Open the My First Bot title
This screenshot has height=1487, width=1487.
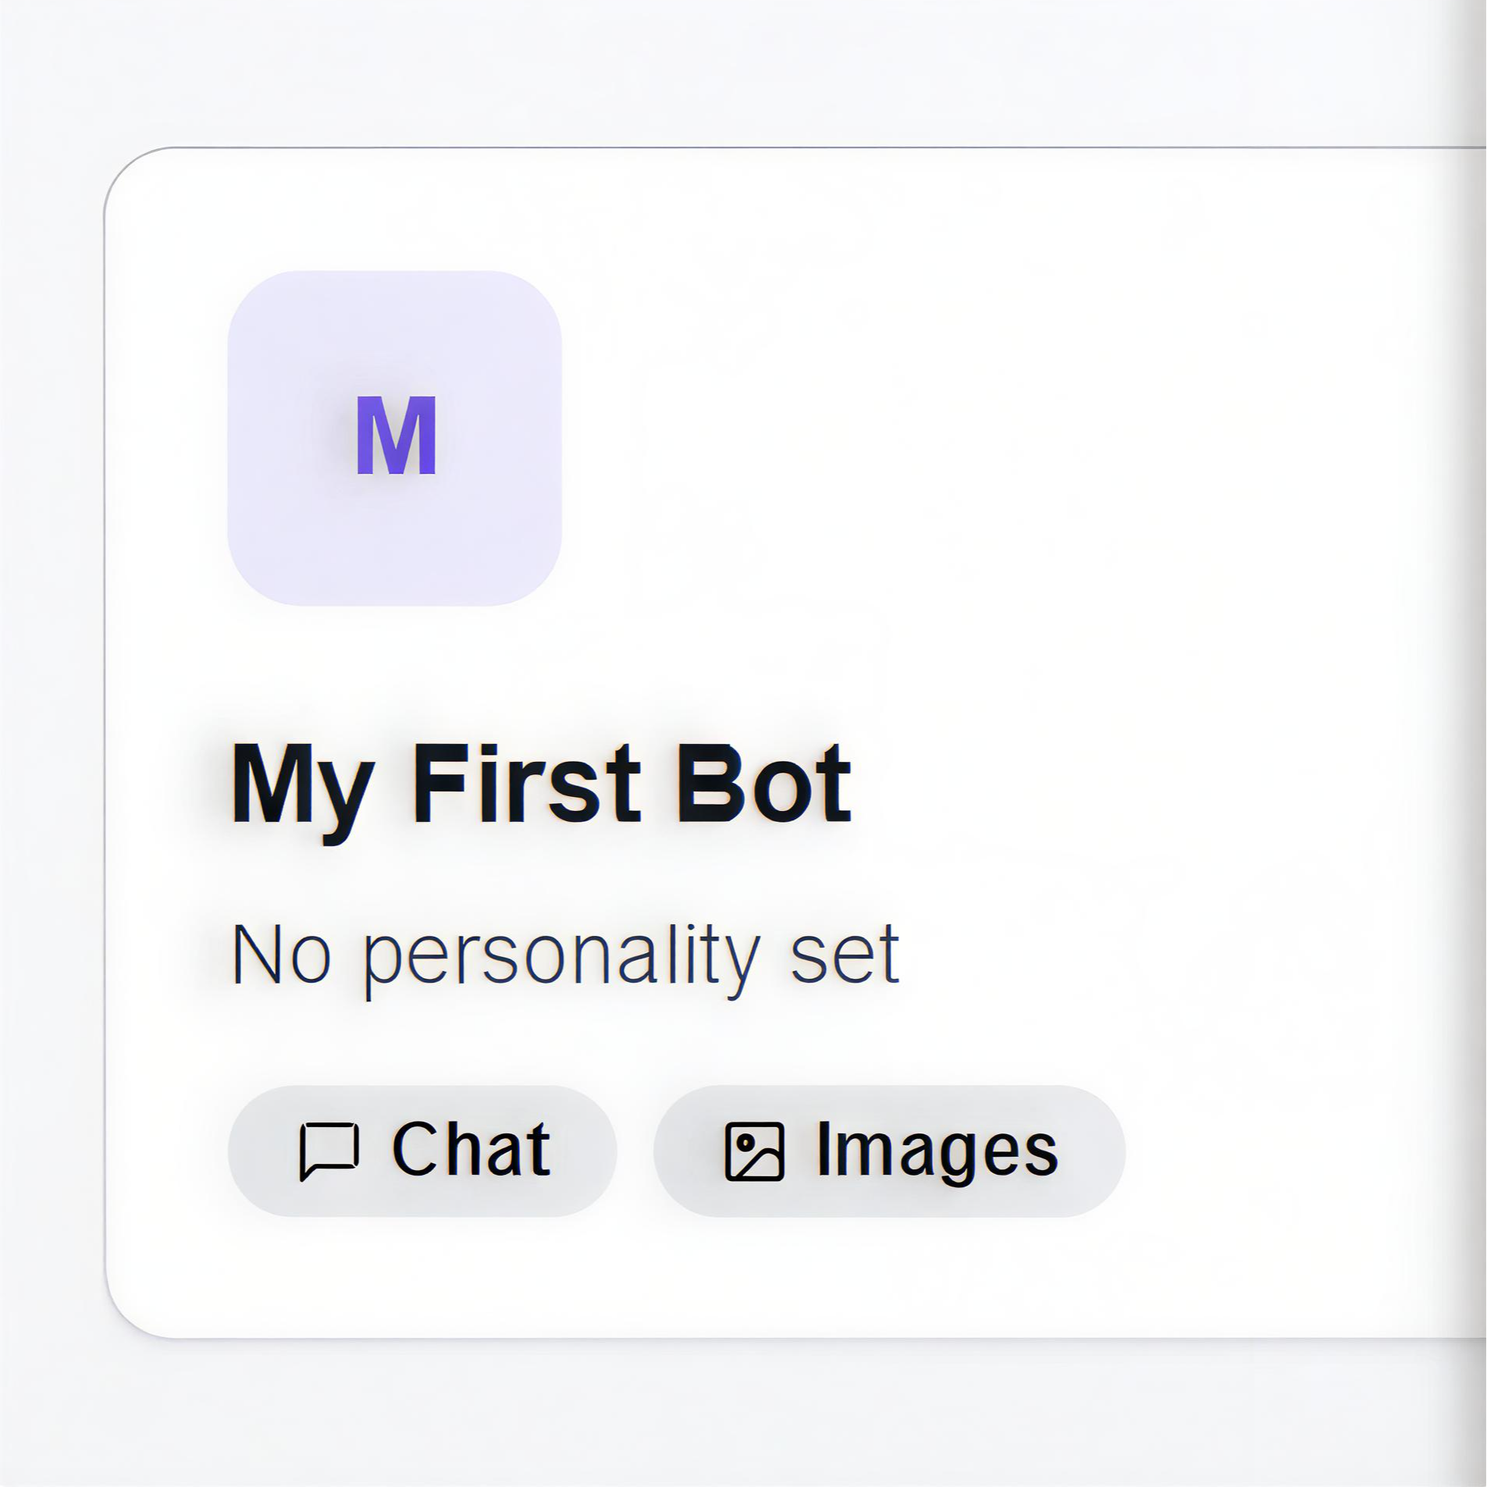click(540, 784)
